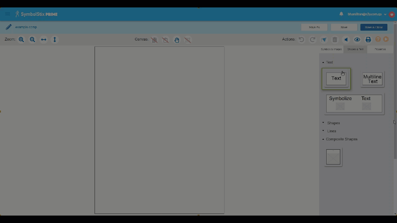Screen dimensions: 397x223
Task: Click the example.comp file name
Action: pyautogui.click(x=26, y=27)
